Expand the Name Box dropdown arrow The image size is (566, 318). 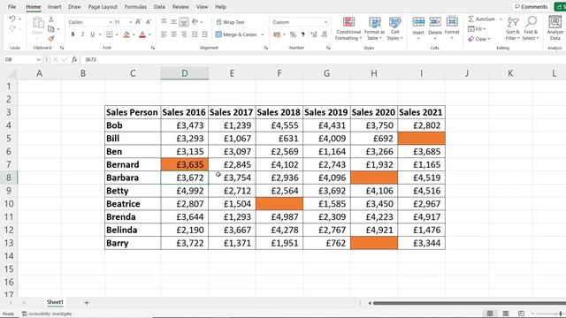[x=39, y=59]
